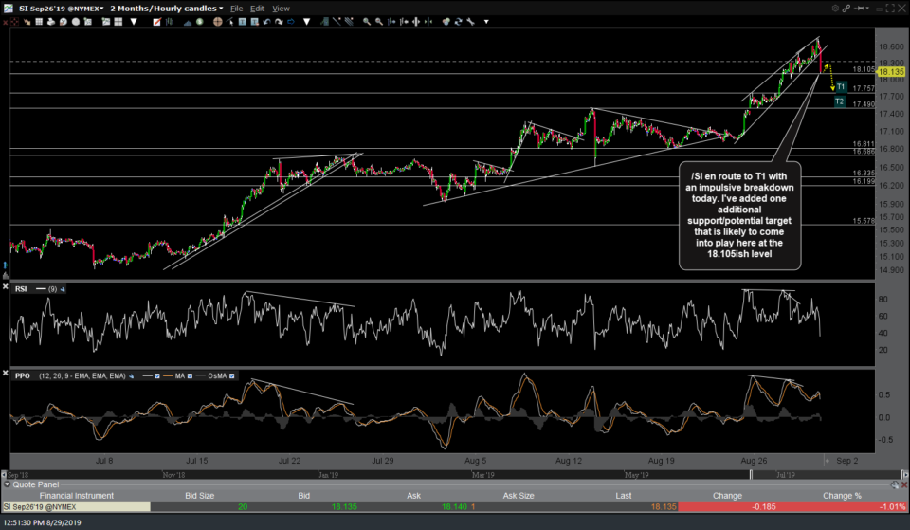Expand the first white toolbar dropdown arrow
This screenshot has height=530, width=910.
(x=134, y=22)
